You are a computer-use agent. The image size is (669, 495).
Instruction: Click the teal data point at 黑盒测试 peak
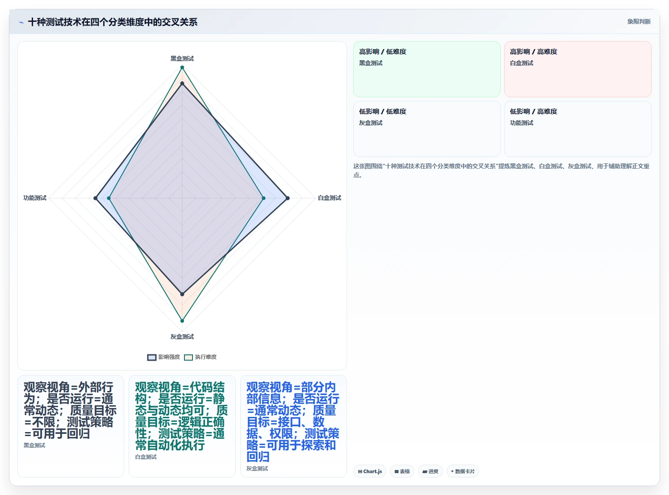coord(182,67)
